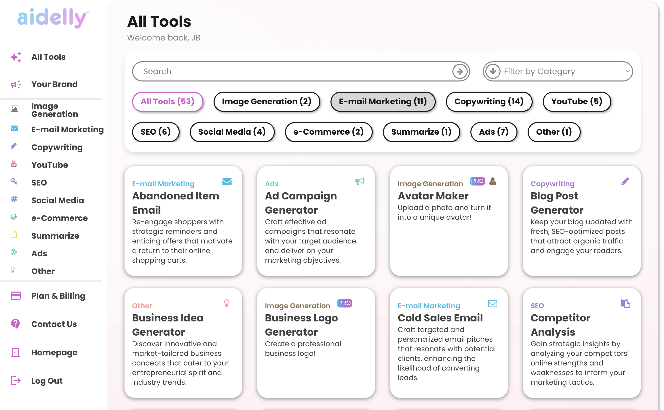Select the E-mail Marketing category filter
This screenshot has height=410, width=664.
382,101
